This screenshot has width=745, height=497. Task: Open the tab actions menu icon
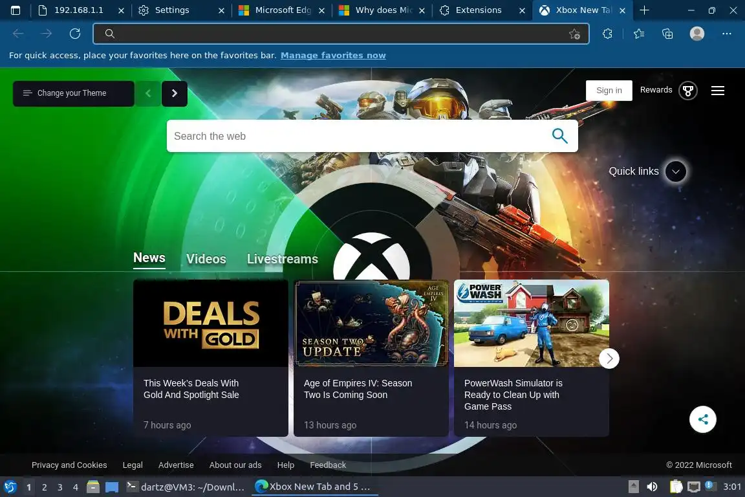pos(16,10)
